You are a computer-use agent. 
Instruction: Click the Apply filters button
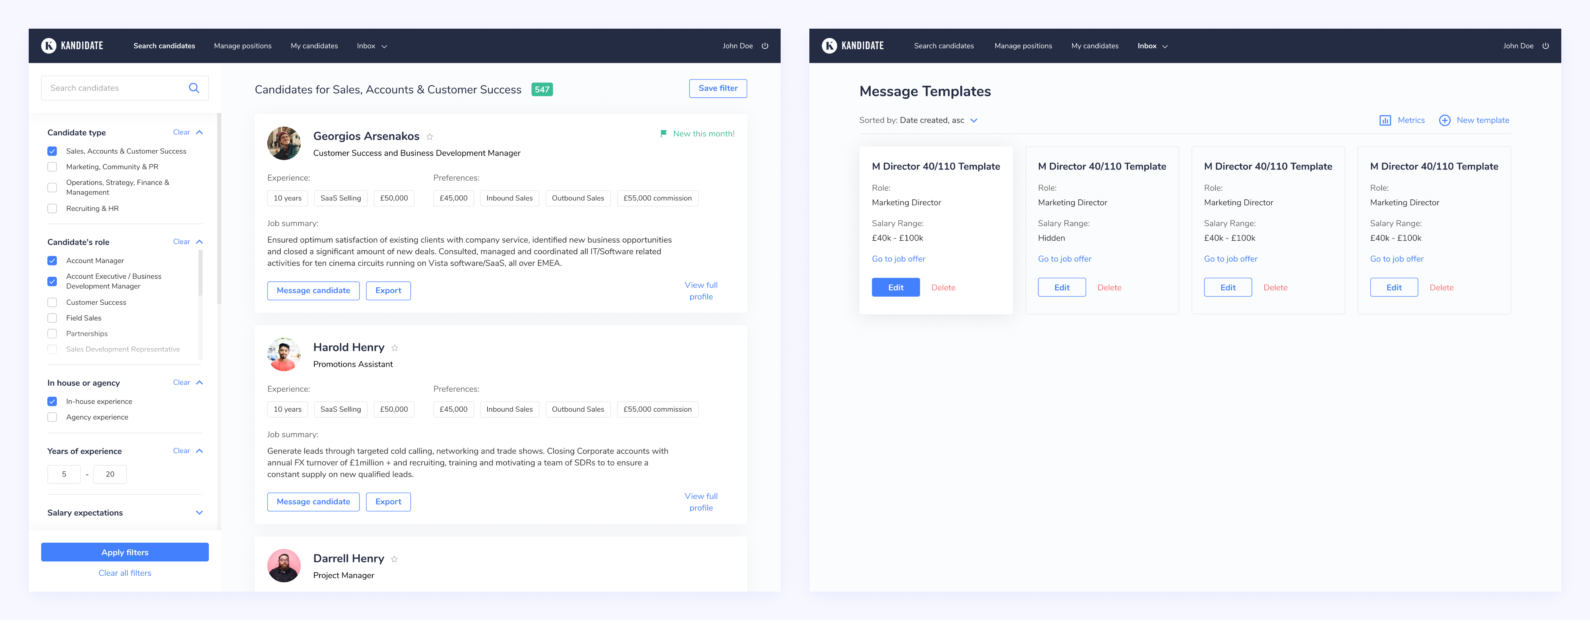(x=125, y=552)
